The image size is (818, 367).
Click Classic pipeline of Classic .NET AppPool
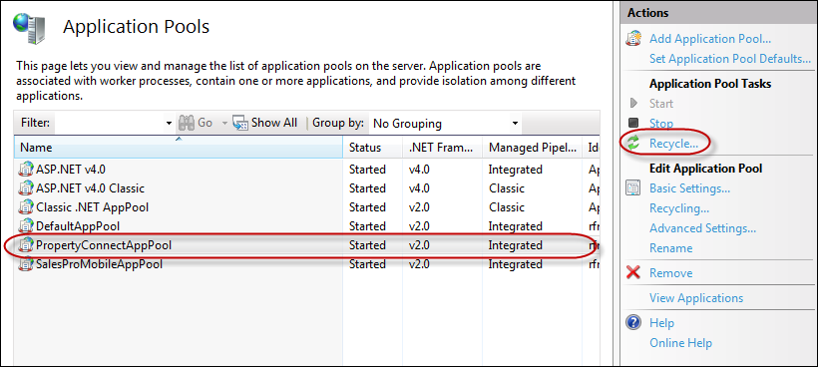507,207
